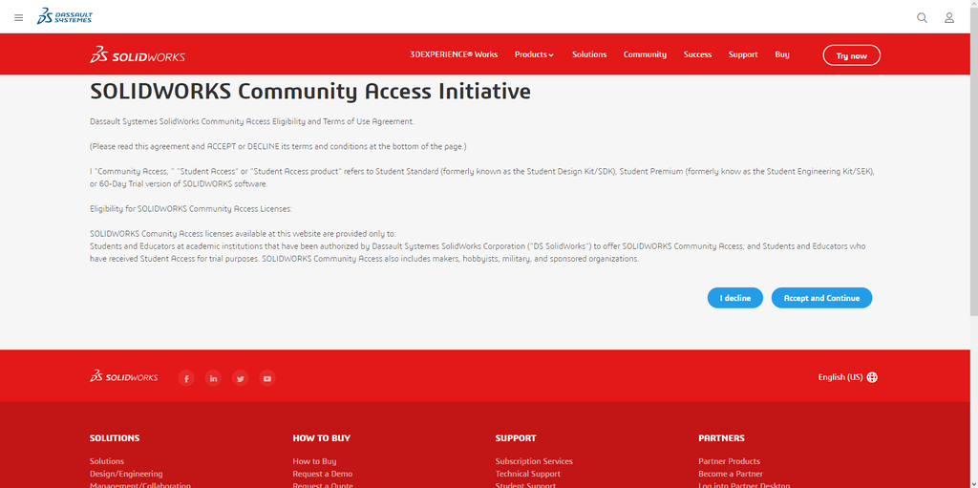Click the SOLIDWORKS logo in red header

(138, 55)
